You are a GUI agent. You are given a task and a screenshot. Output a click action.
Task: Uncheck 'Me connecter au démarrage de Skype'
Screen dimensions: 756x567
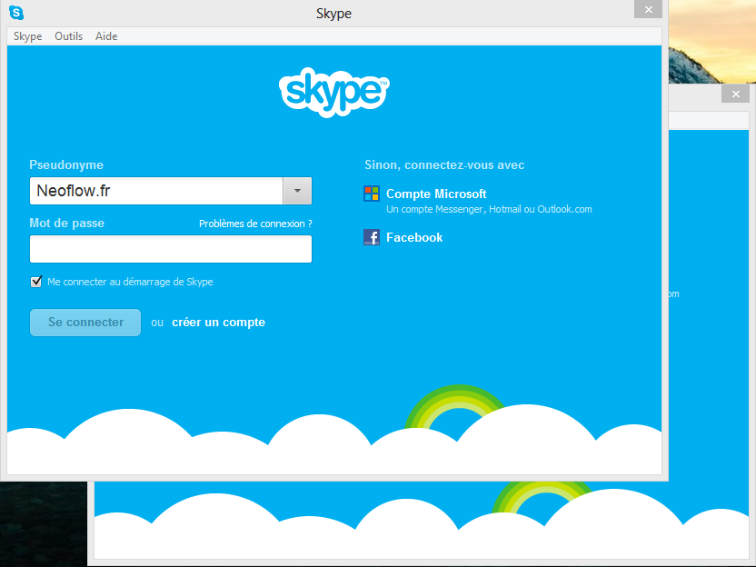pyautogui.click(x=36, y=282)
